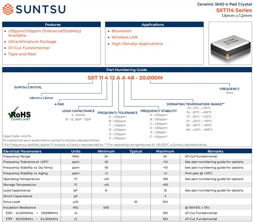Click 'Frequency Stability vs. Aging' row label
This screenshot has height=222, width=253.
pos(25,173)
